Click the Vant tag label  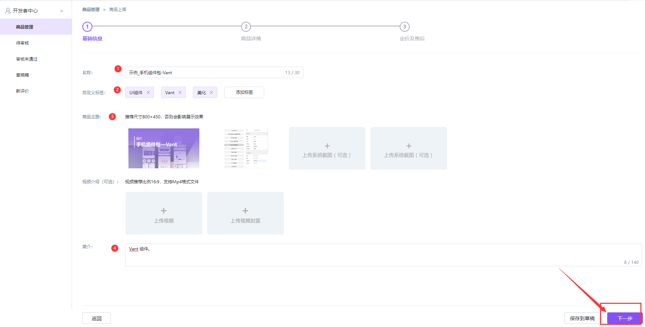coord(170,92)
